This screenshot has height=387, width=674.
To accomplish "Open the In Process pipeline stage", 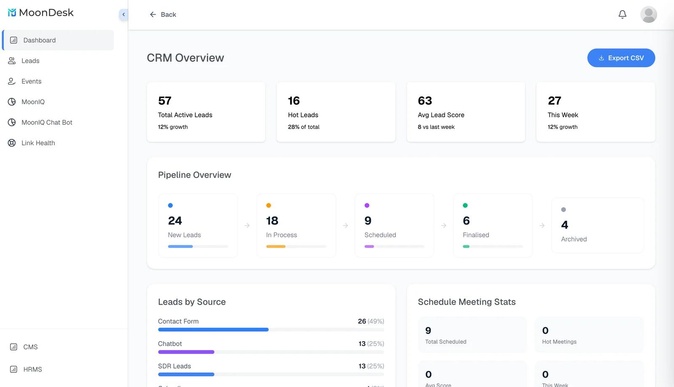I will pos(296,226).
